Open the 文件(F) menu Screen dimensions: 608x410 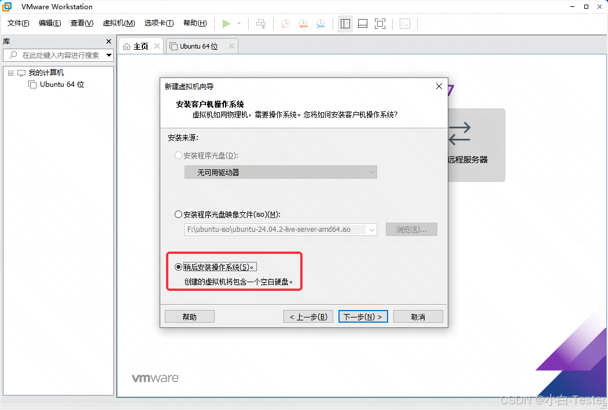[x=19, y=23]
